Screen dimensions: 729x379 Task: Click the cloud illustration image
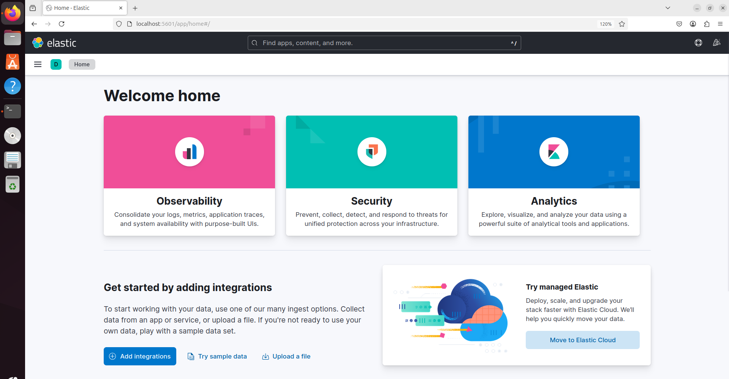coord(451,315)
